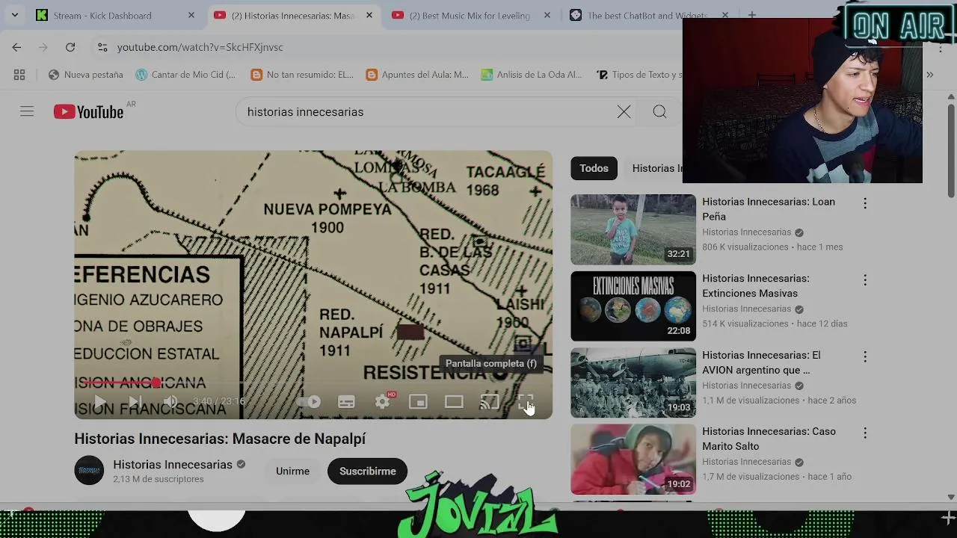Open No tan resumido bookmark
This screenshot has height=538, width=957.
point(303,75)
